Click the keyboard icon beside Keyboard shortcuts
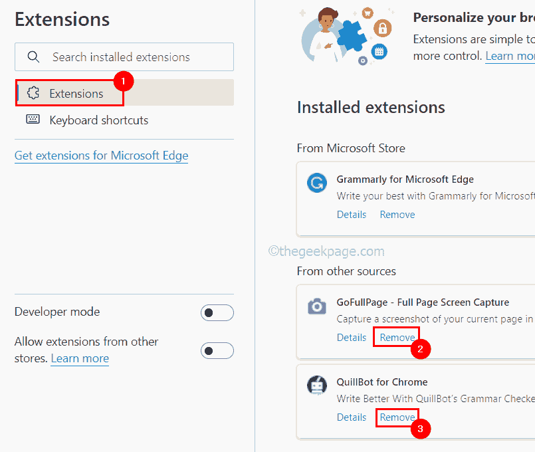The image size is (535, 452). (33, 119)
